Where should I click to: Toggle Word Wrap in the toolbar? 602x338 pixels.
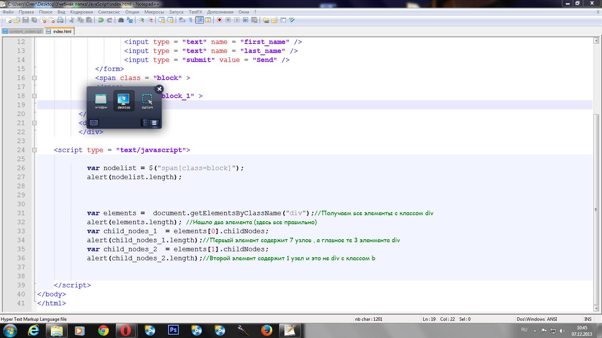point(182,20)
